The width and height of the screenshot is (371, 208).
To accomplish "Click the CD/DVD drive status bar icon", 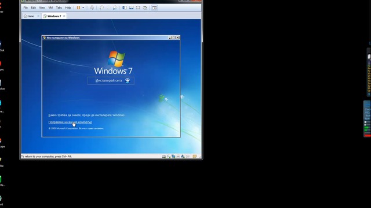I will (x=169, y=157).
